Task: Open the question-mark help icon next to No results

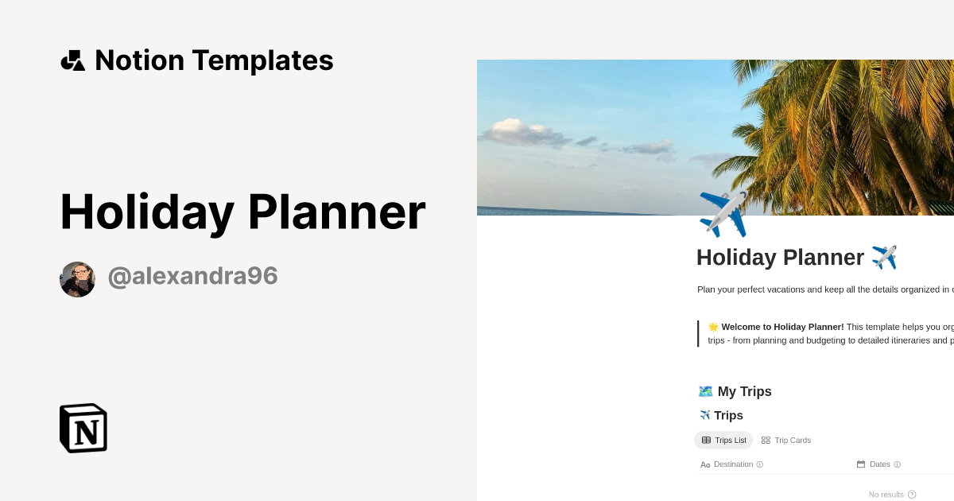Action: pos(911,494)
